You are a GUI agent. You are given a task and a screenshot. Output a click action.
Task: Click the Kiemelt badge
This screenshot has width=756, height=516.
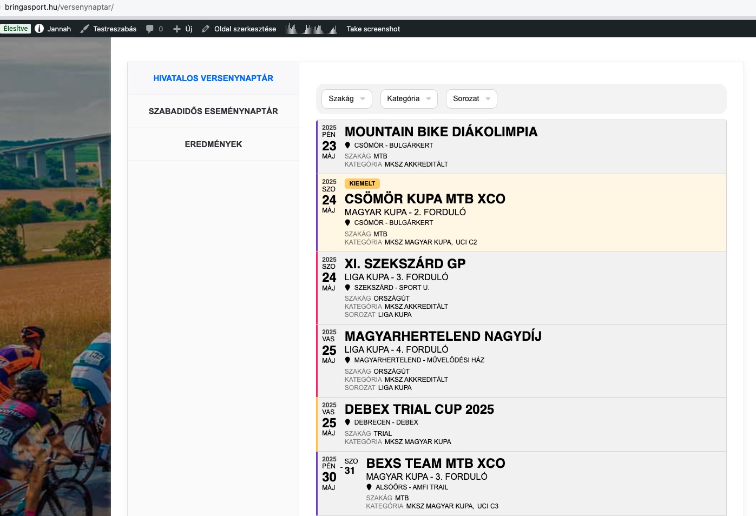(x=362, y=183)
